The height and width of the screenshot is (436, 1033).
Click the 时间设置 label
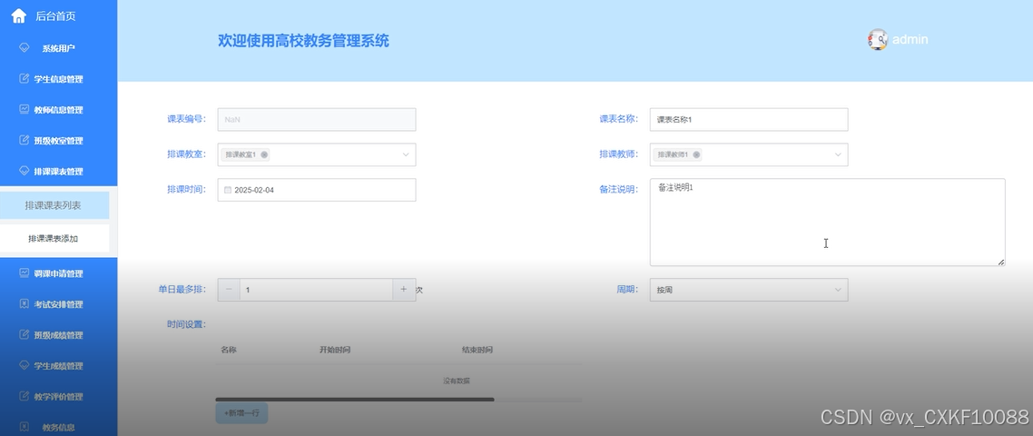pos(186,324)
